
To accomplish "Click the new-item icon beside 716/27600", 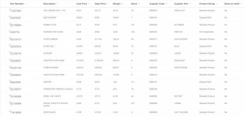I will point(10,10).
